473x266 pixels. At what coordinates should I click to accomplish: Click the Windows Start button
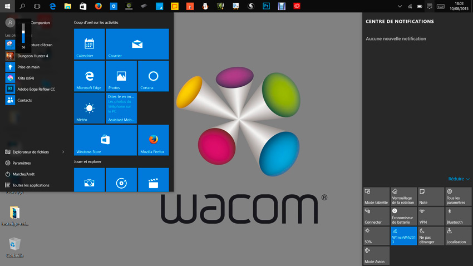coord(7,6)
